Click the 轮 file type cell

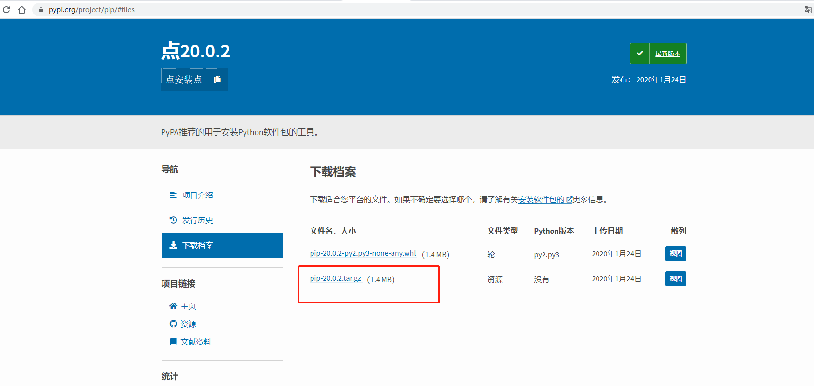point(491,254)
